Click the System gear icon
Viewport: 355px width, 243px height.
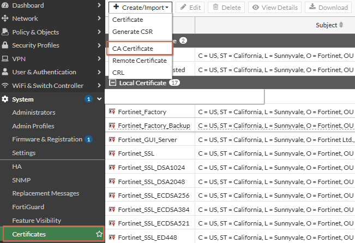point(5,99)
